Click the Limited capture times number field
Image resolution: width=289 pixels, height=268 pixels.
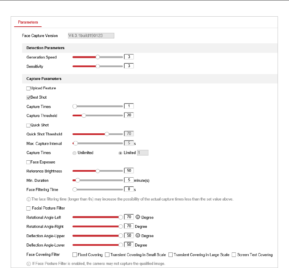(143, 153)
